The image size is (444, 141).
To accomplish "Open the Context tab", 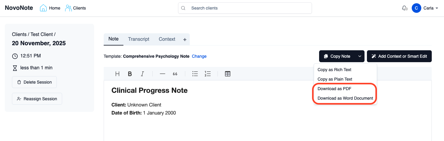I will tap(167, 39).
